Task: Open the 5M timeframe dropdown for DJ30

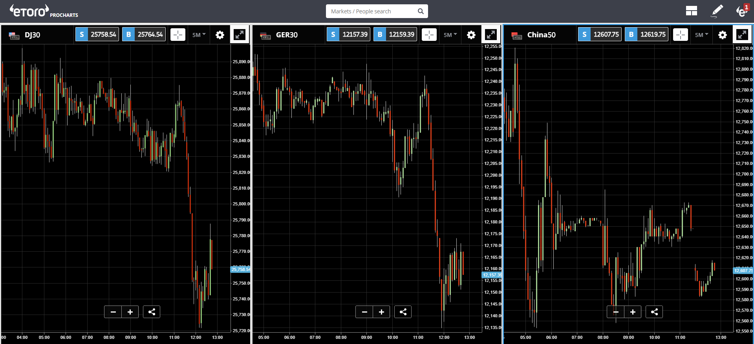Action: [199, 35]
